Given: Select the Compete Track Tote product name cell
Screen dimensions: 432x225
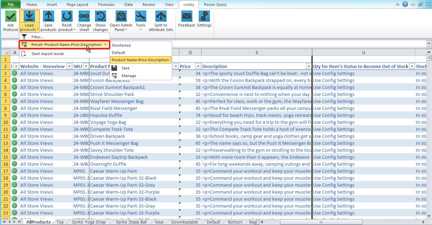Looking at the screenshot, I should pos(134,129).
